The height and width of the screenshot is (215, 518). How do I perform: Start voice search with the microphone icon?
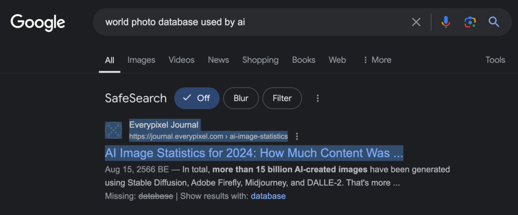click(446, 22)
